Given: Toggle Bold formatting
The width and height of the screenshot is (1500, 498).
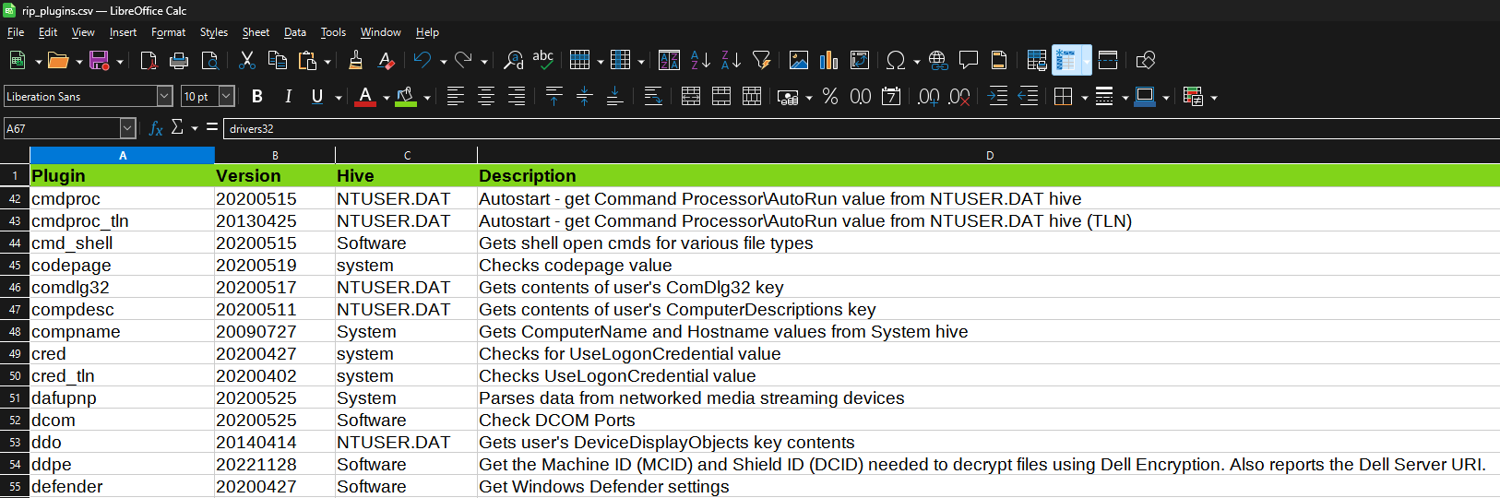Looking at the screenshot, I should pyautogui.click(x=257, y=97).
